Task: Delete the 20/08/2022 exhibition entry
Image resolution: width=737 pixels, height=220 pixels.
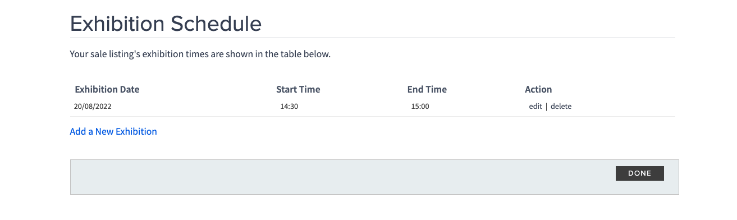Action: 561,106
